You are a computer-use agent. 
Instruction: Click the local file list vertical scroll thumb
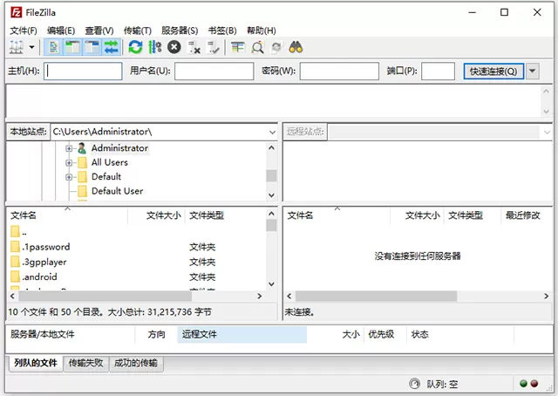point(271,225)
